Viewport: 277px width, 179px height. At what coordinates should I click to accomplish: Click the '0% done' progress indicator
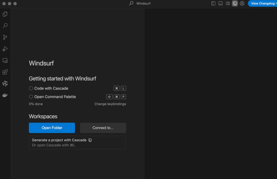(36, 104)
